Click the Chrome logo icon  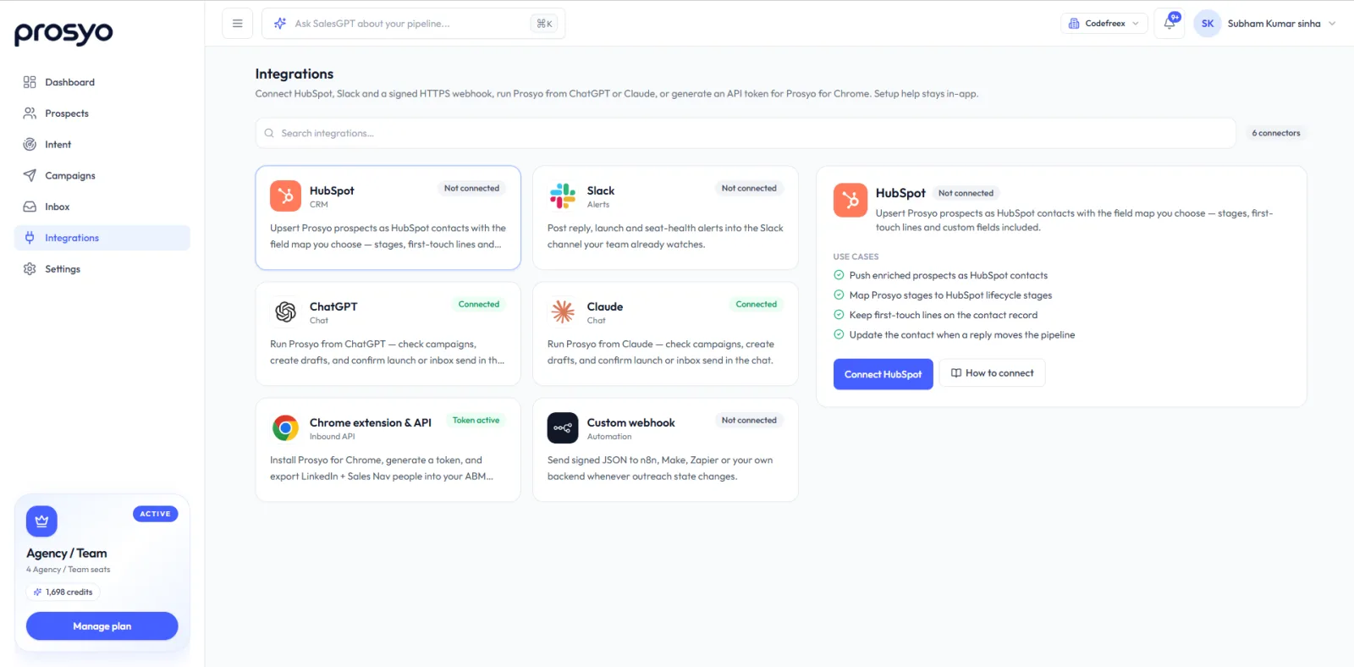click(x=285, y=427)
